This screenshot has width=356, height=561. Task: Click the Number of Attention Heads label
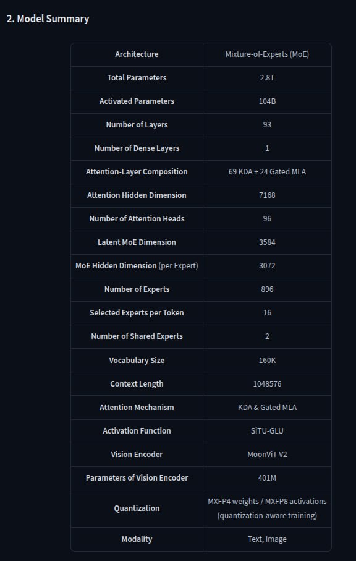click(x=137, y=218)
